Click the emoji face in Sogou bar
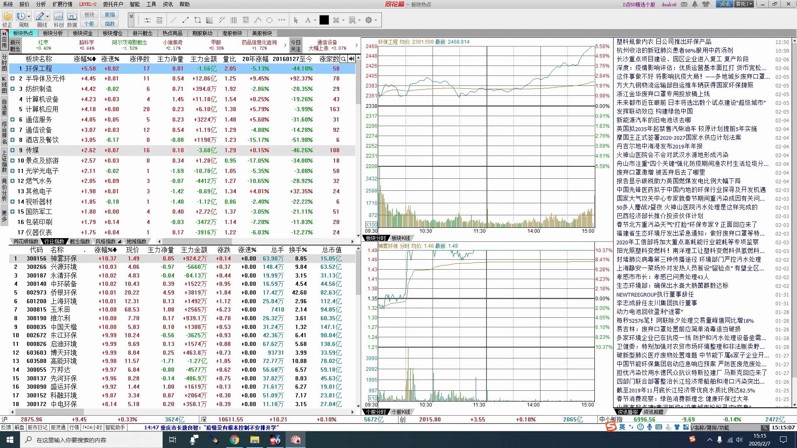 point(641,427)
